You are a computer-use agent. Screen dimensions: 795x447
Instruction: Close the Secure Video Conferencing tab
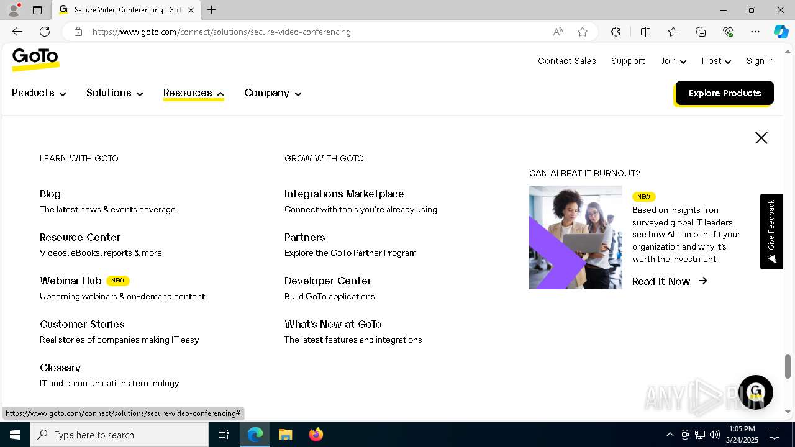coord(191,10)
